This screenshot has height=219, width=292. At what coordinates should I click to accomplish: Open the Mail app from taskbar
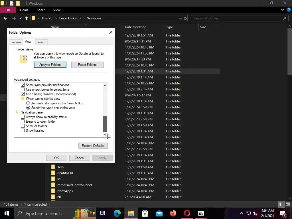tap(159, 213)
